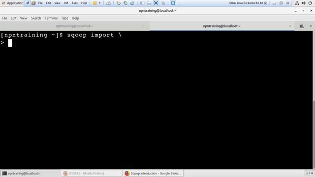Click the yellow power state icon
The image size is (315, 177).
[x=94, y=3]
